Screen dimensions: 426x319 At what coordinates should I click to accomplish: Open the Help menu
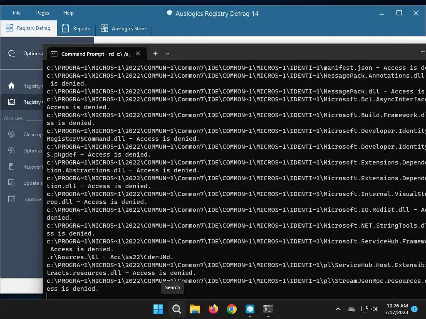(68, 13)
